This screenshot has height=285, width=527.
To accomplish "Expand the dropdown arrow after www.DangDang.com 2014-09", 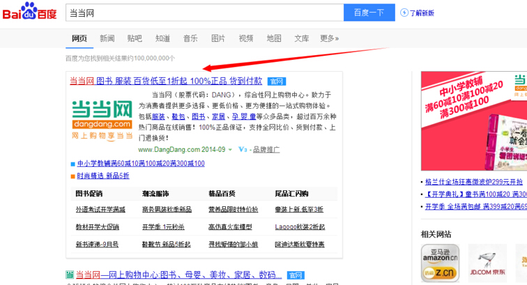I will pyautogui.click(x=230, y=150).
